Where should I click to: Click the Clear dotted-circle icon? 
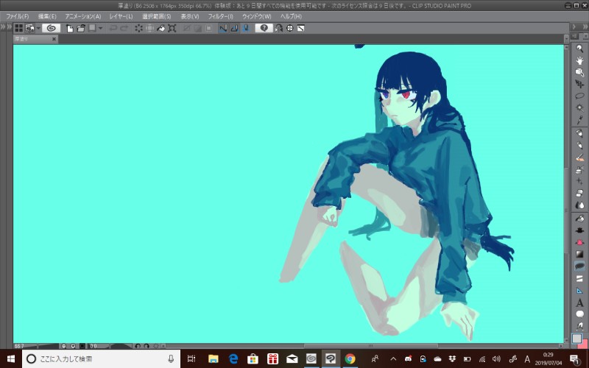coord(138,28)
